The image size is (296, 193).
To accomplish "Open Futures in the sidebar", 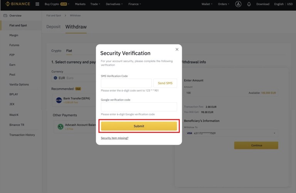I will coord(14,45).
